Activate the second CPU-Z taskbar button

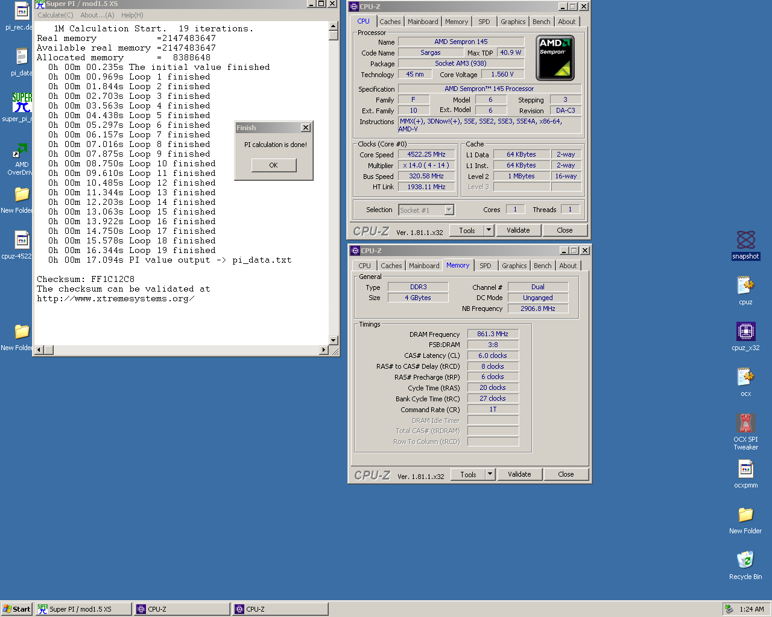pos(280,609)
